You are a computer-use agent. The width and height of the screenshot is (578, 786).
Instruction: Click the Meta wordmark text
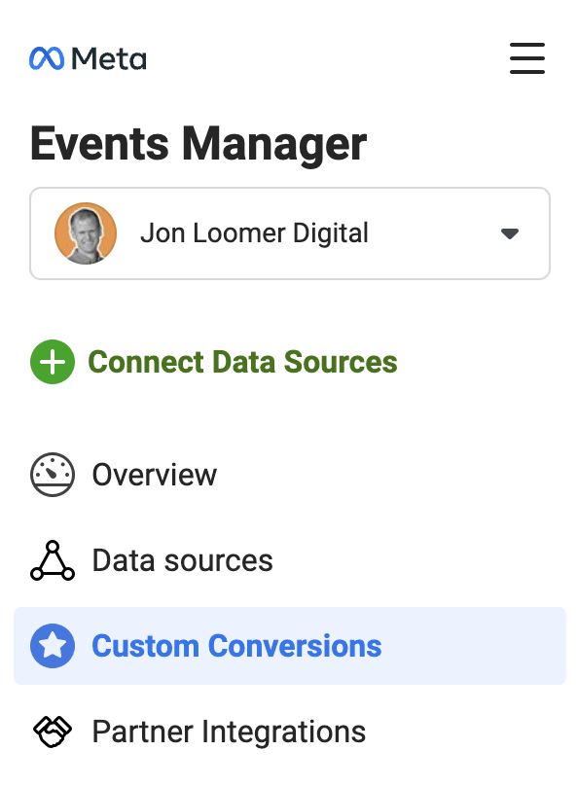click(x=109, y=58)
